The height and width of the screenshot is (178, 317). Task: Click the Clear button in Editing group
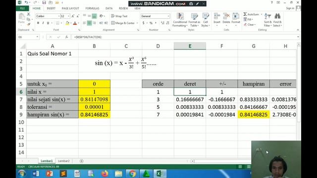tap(250, 25)
